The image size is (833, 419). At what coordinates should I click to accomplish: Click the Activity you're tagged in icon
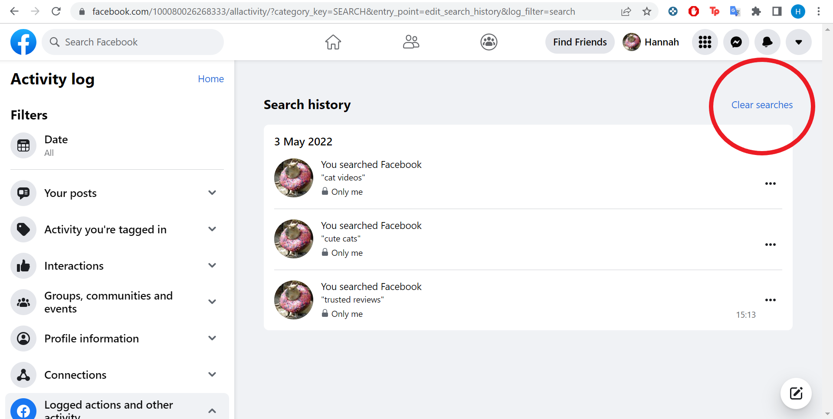point(23,229)
